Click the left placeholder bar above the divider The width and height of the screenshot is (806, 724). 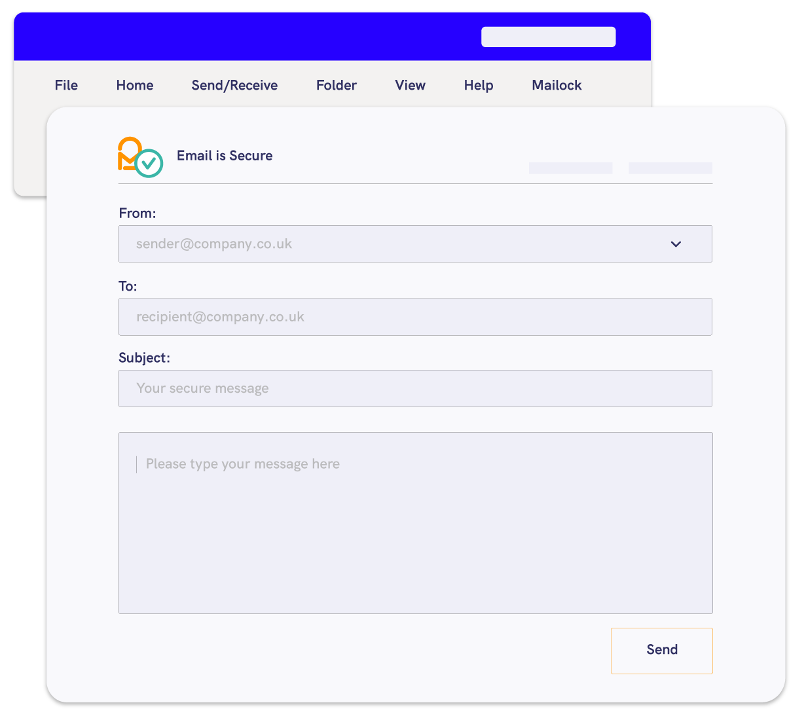[x=570, y=168]
